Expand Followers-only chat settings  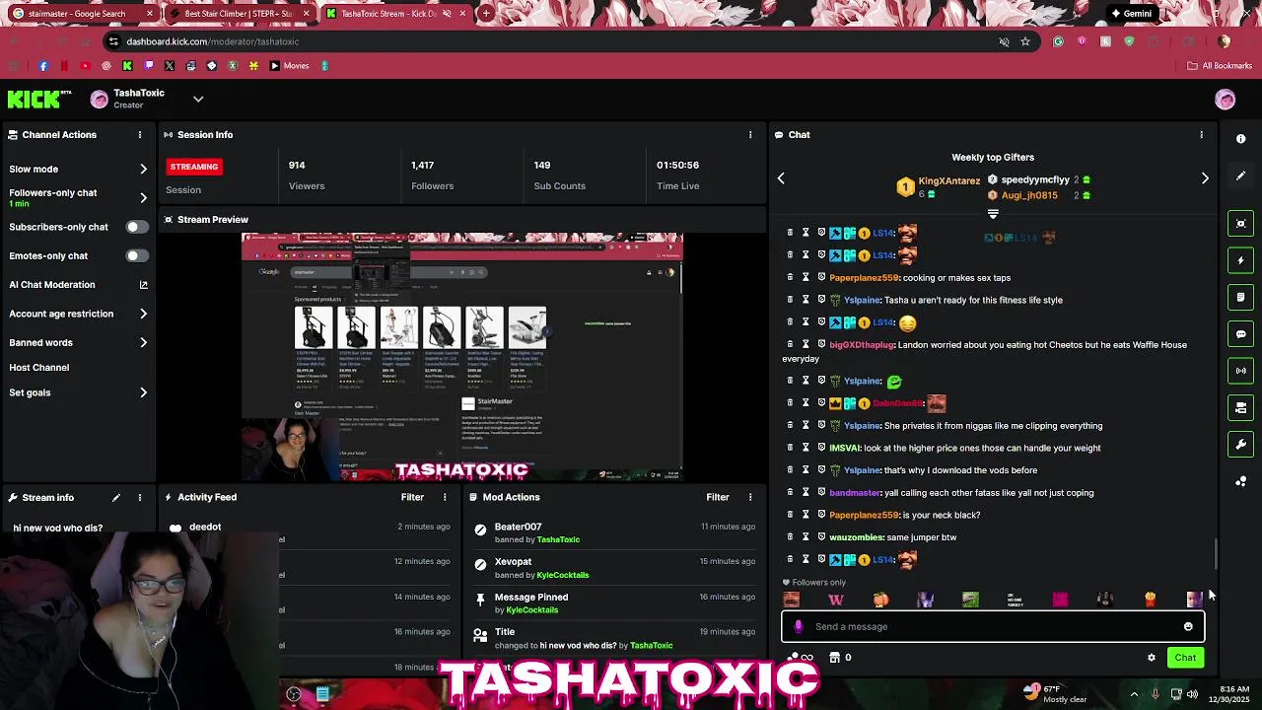pyautogui.click(x=143, y=198)
